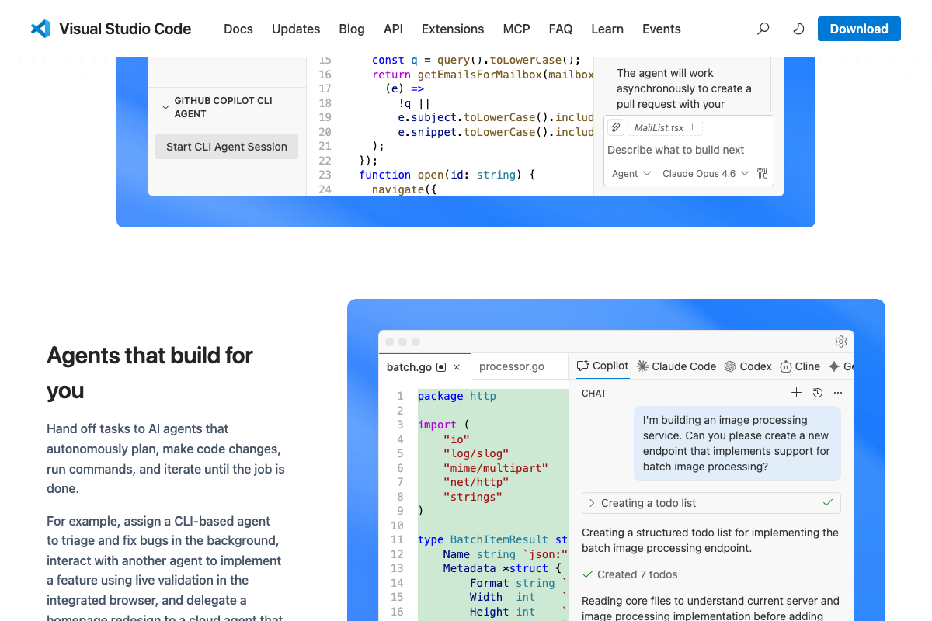Toggle dark mode with the moon icon
This screenshot has height=621, width=932.
(798, 28)
